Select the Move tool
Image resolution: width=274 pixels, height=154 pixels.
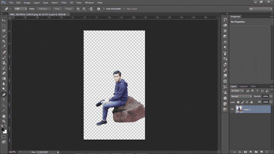(4, 20)
